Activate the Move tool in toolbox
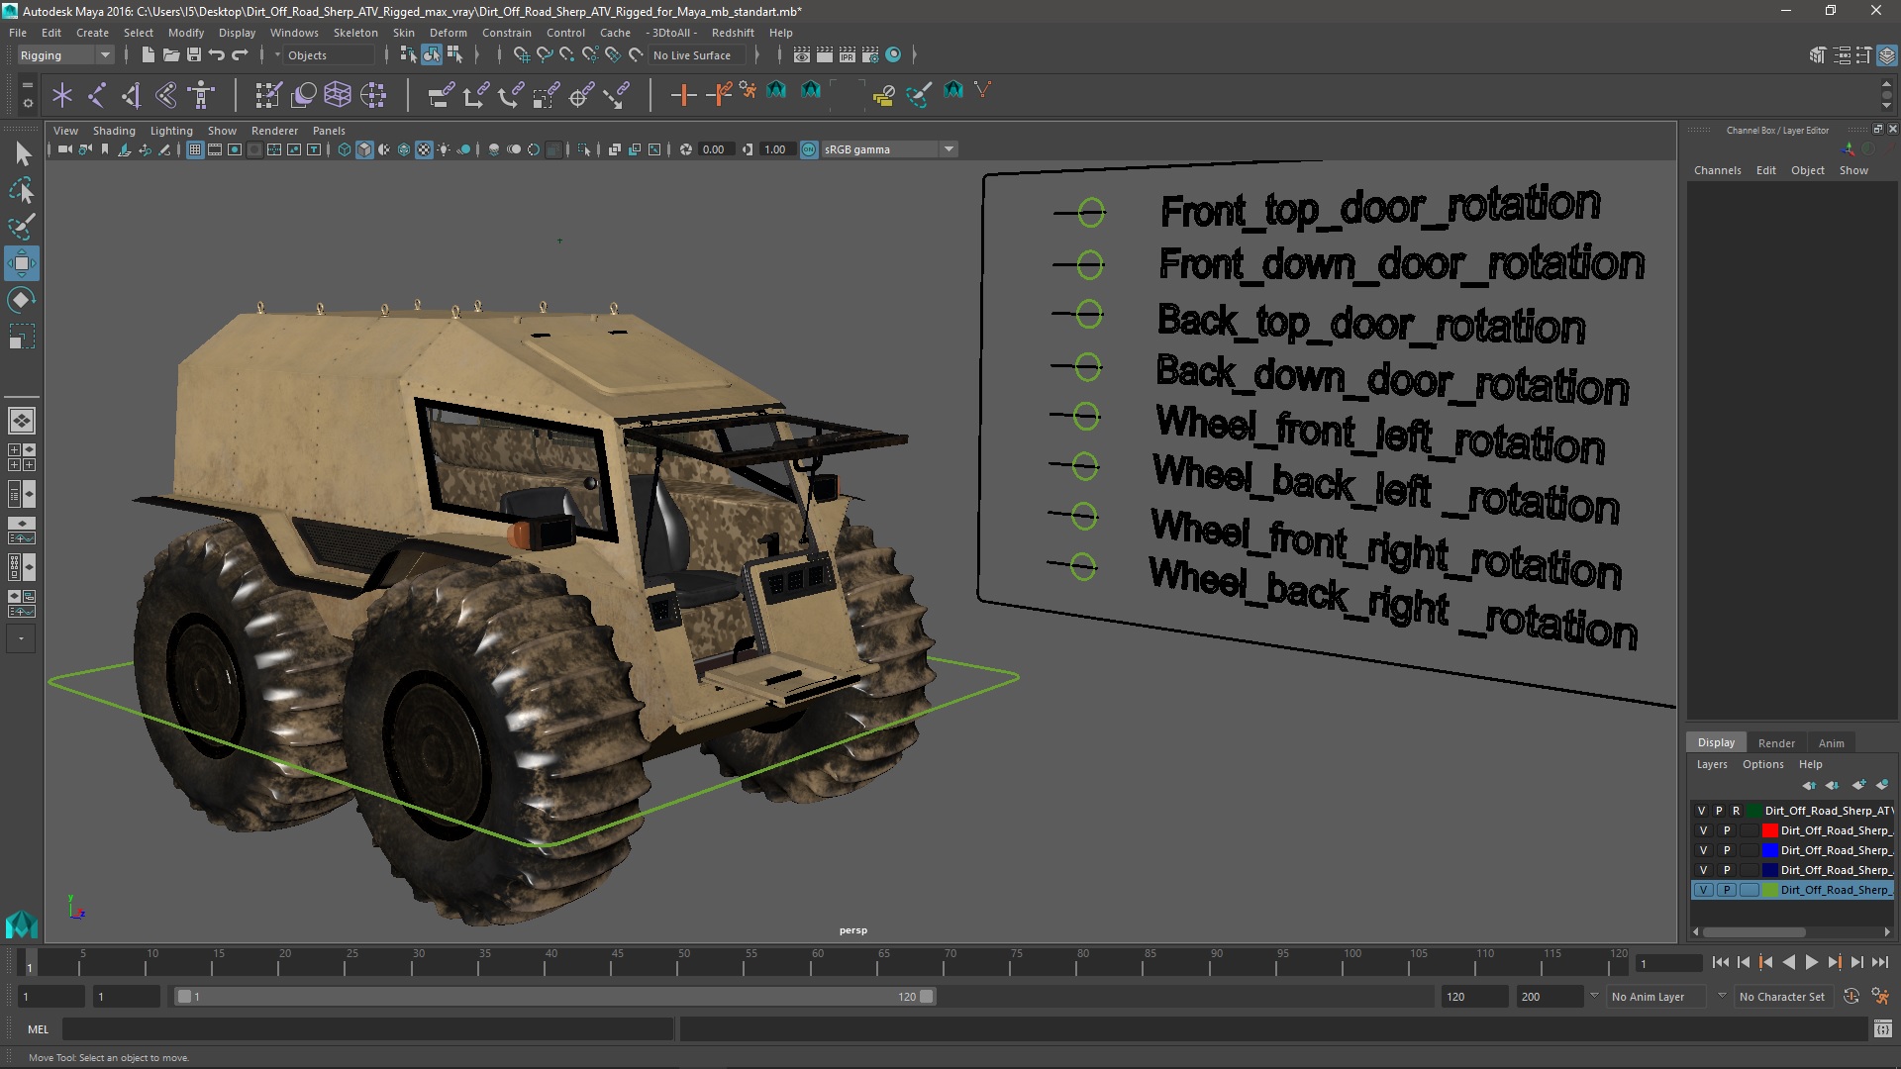This screenshot has height=1069, width=1901. 22,263
